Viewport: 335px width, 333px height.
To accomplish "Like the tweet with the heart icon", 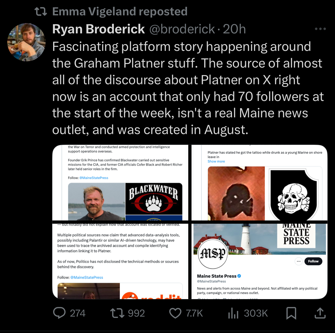I will 175,313.
